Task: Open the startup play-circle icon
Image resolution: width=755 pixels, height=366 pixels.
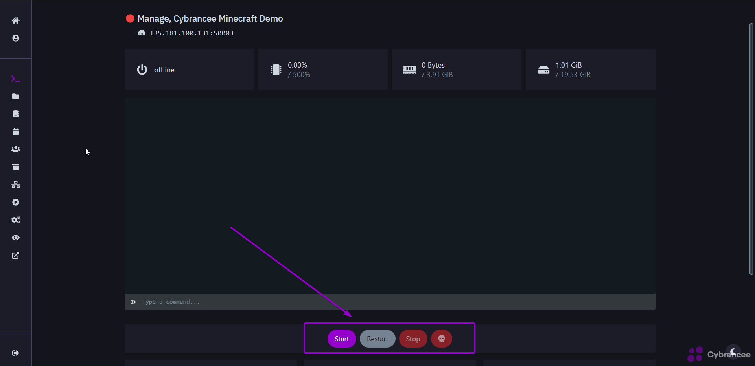Action: [16, 202]
